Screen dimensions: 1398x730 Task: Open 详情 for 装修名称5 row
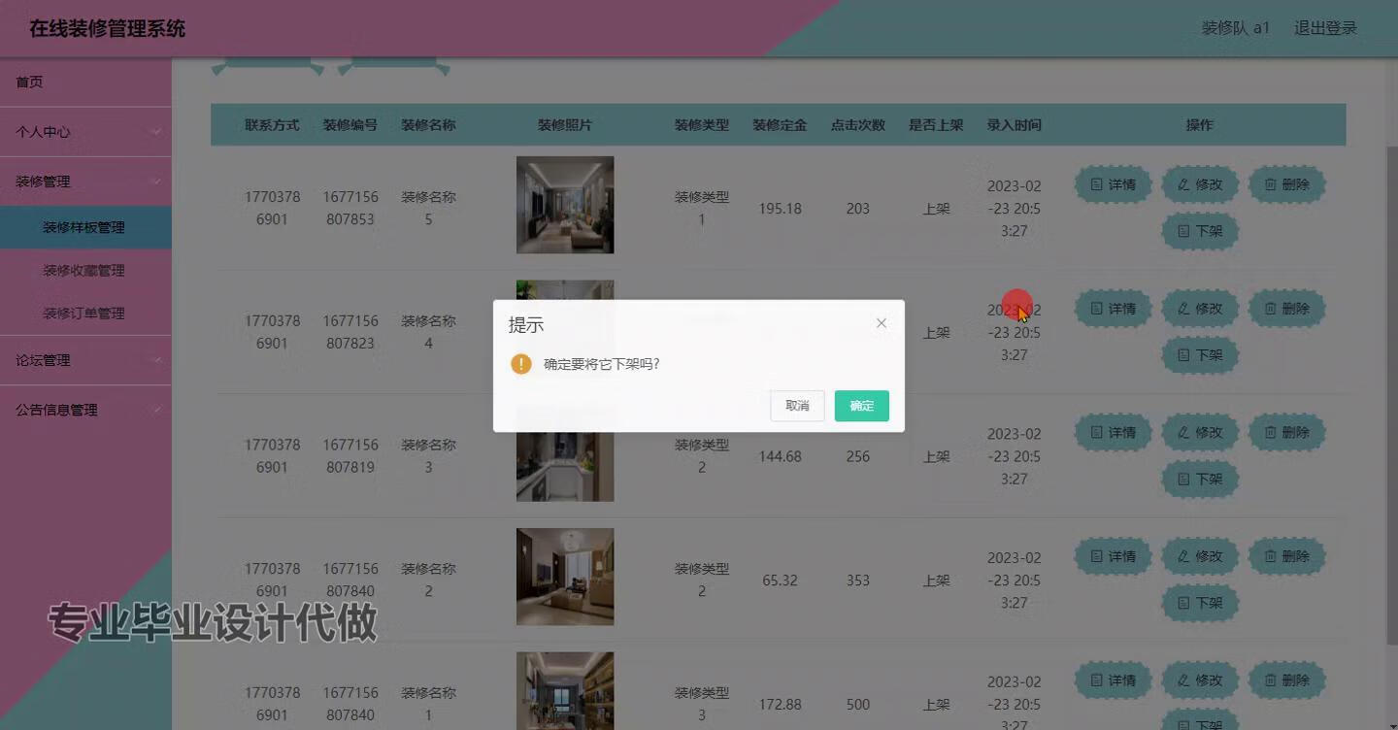click(1113, 184)
